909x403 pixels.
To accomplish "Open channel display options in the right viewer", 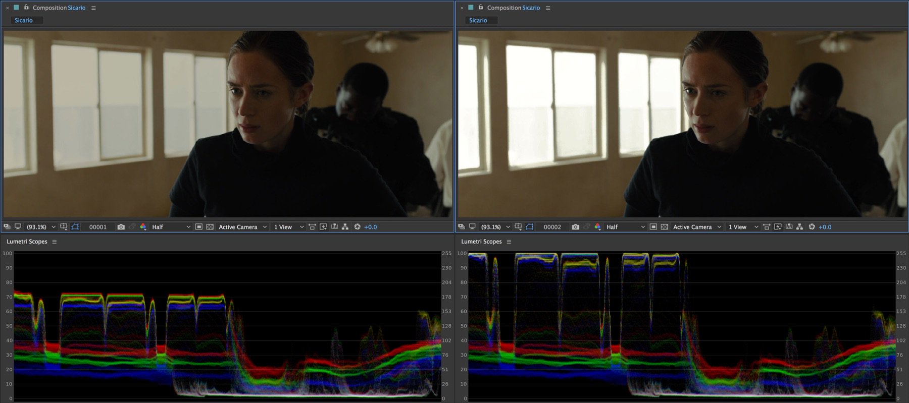I will pyautogui.click(x=597, y=227).
